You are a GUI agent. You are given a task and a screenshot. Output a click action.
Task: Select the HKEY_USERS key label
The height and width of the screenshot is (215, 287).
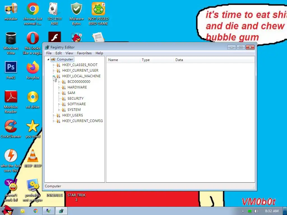[73, 115]
